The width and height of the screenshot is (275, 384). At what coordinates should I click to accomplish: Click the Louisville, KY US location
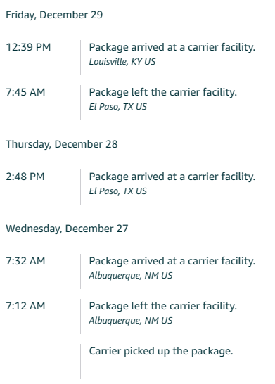(x=122, y=62)
